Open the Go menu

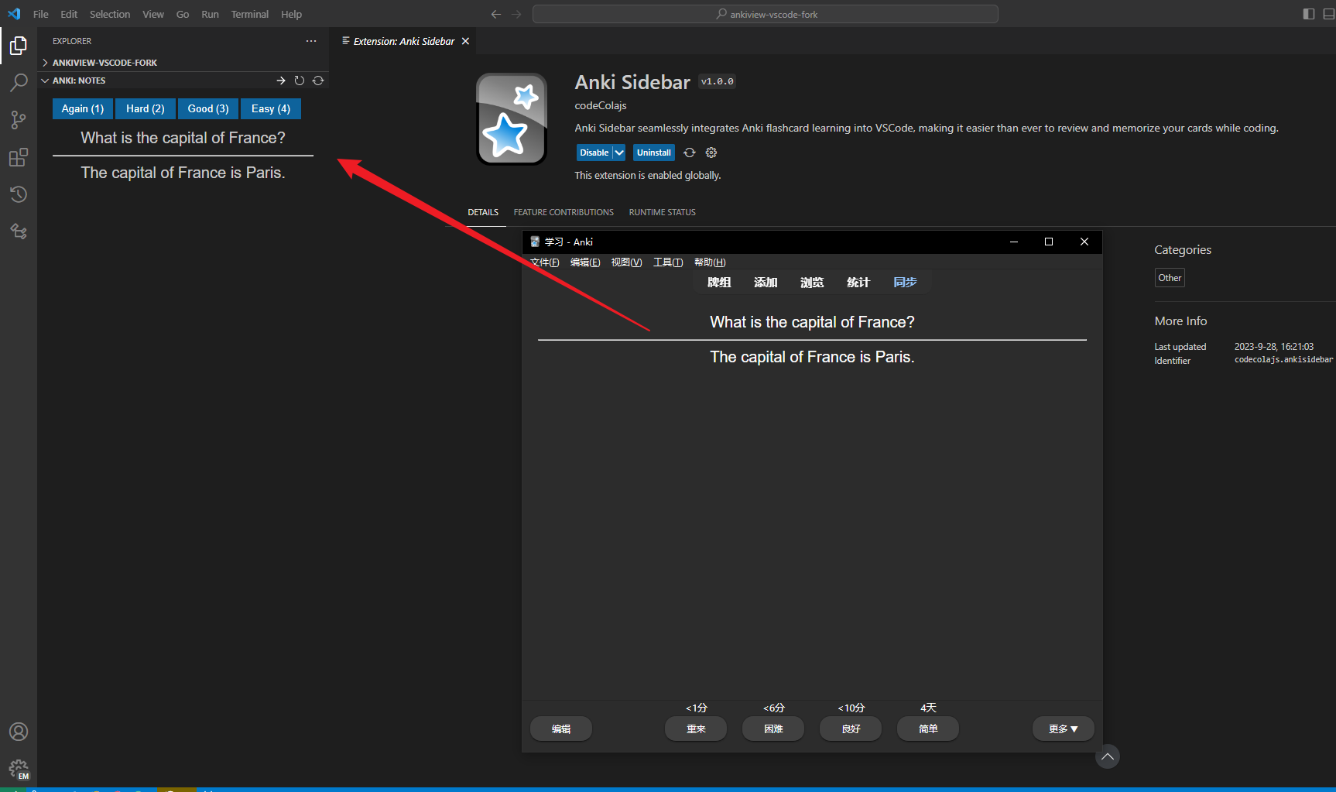(x=183, y=14)
